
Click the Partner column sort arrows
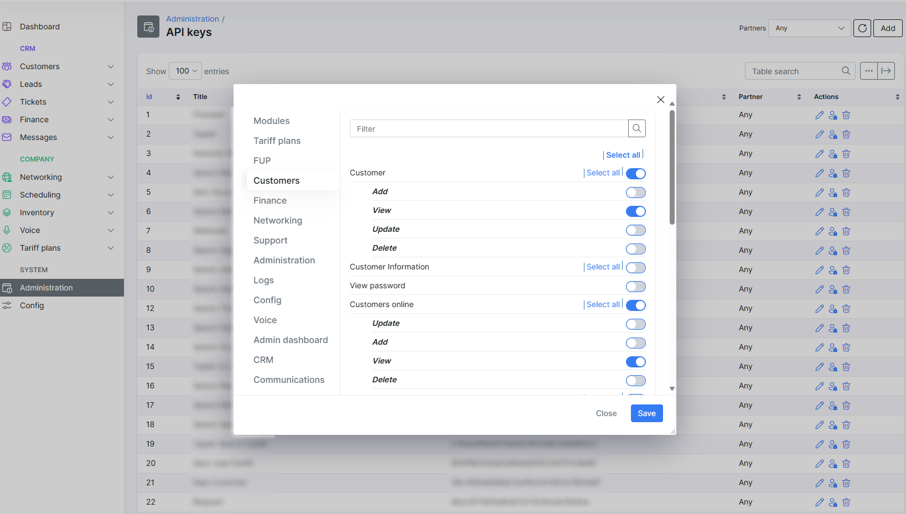click(x=799, y=97)
